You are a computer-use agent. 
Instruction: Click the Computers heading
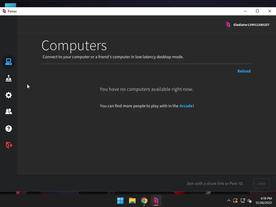[74, 46]
